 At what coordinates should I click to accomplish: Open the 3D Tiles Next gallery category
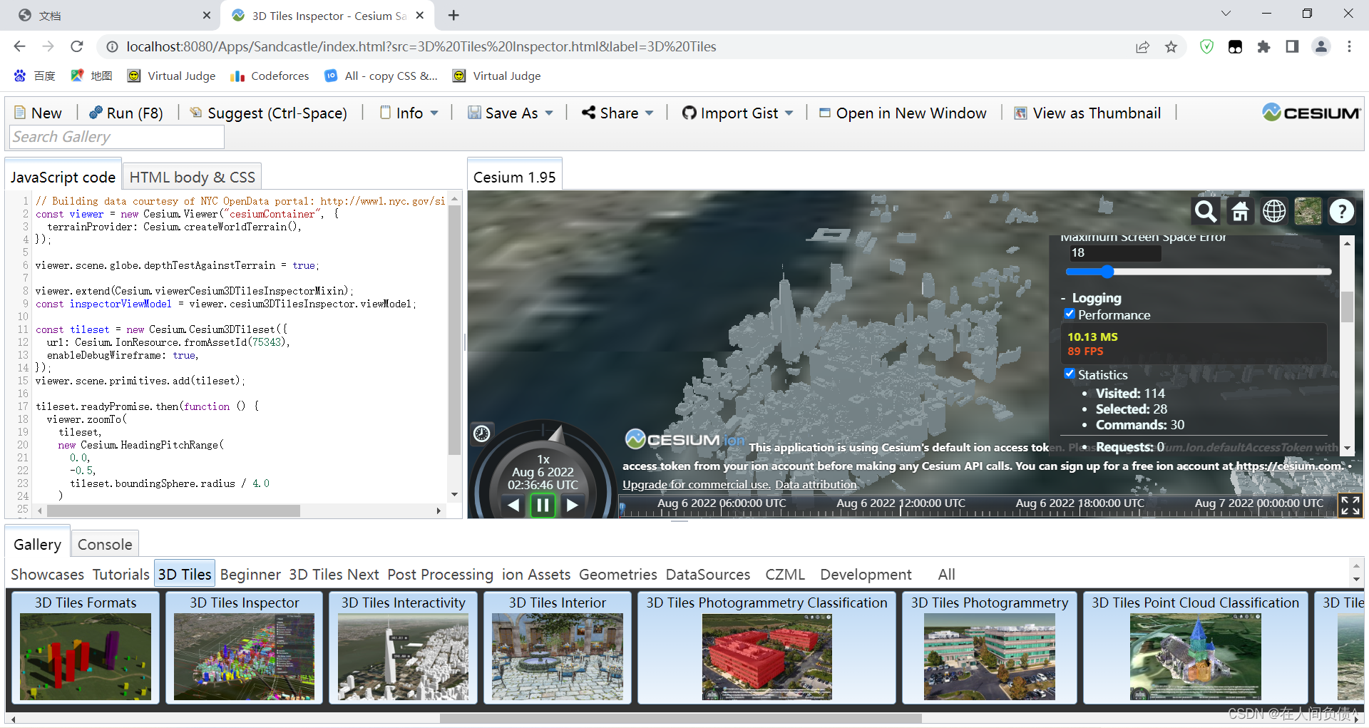coord(334,574)
